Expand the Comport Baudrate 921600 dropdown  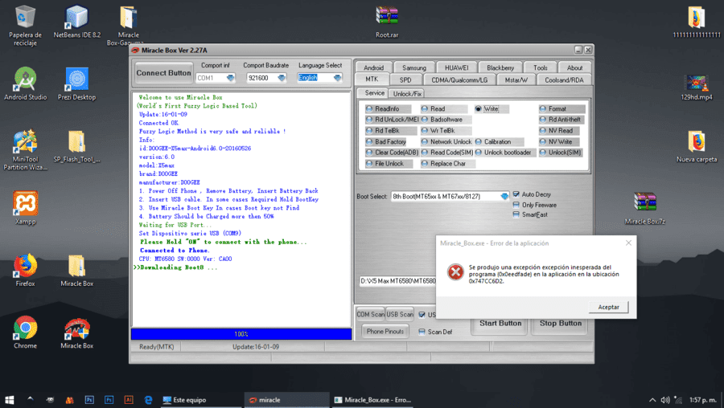point(282,78)
